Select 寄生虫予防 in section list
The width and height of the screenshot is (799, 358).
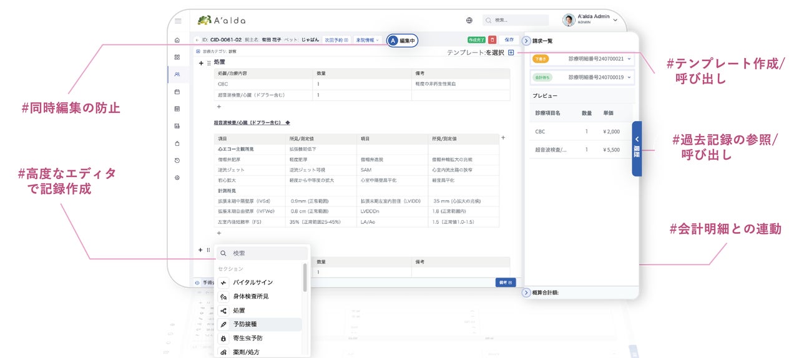coord(259,338)
